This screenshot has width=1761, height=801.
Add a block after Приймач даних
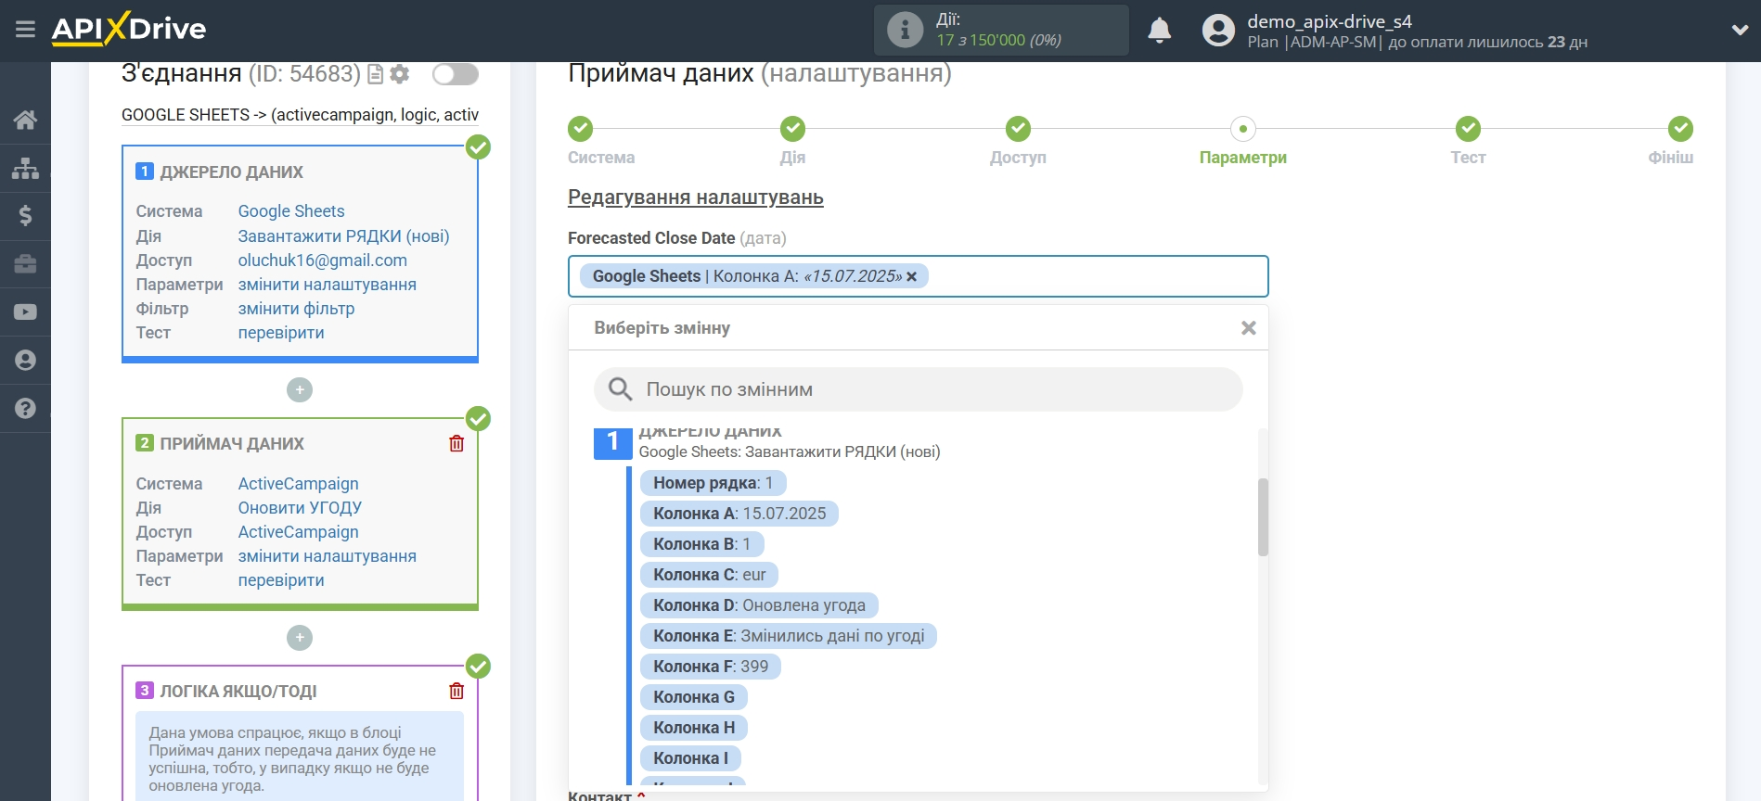click(x=300, y=638)
